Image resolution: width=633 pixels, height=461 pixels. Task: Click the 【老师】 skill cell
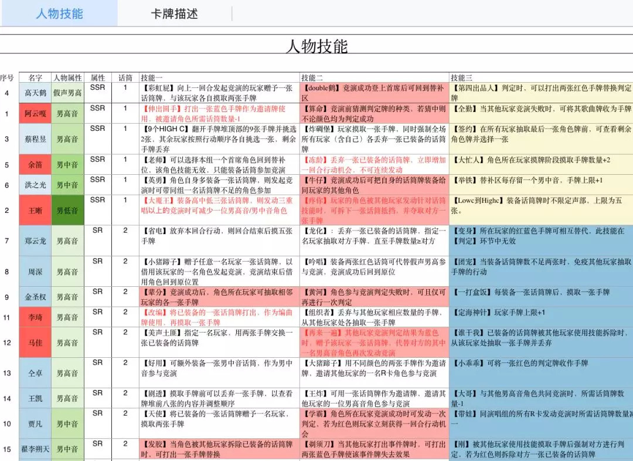[219, 164]
